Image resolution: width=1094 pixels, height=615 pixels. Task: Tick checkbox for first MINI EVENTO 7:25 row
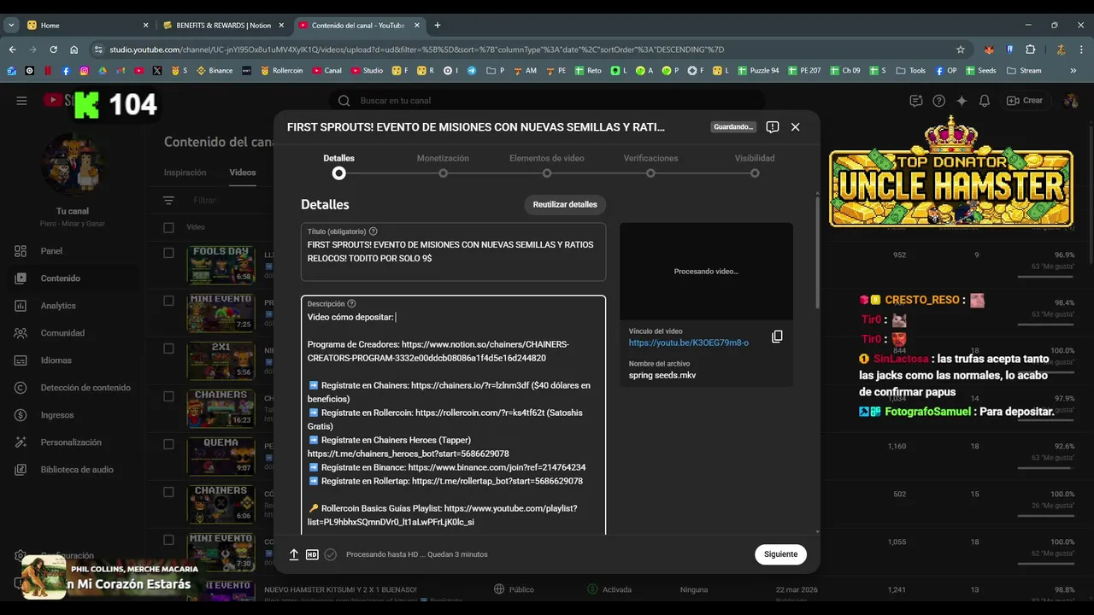pyautogui.click(x=168, y=301)
